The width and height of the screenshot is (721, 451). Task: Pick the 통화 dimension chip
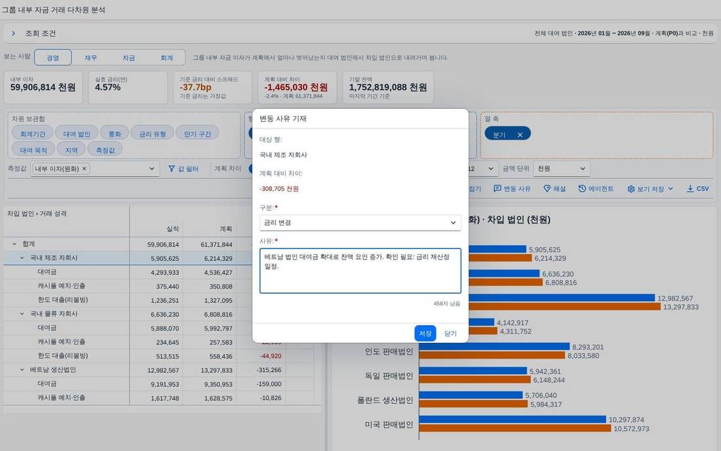click(115, 134)
